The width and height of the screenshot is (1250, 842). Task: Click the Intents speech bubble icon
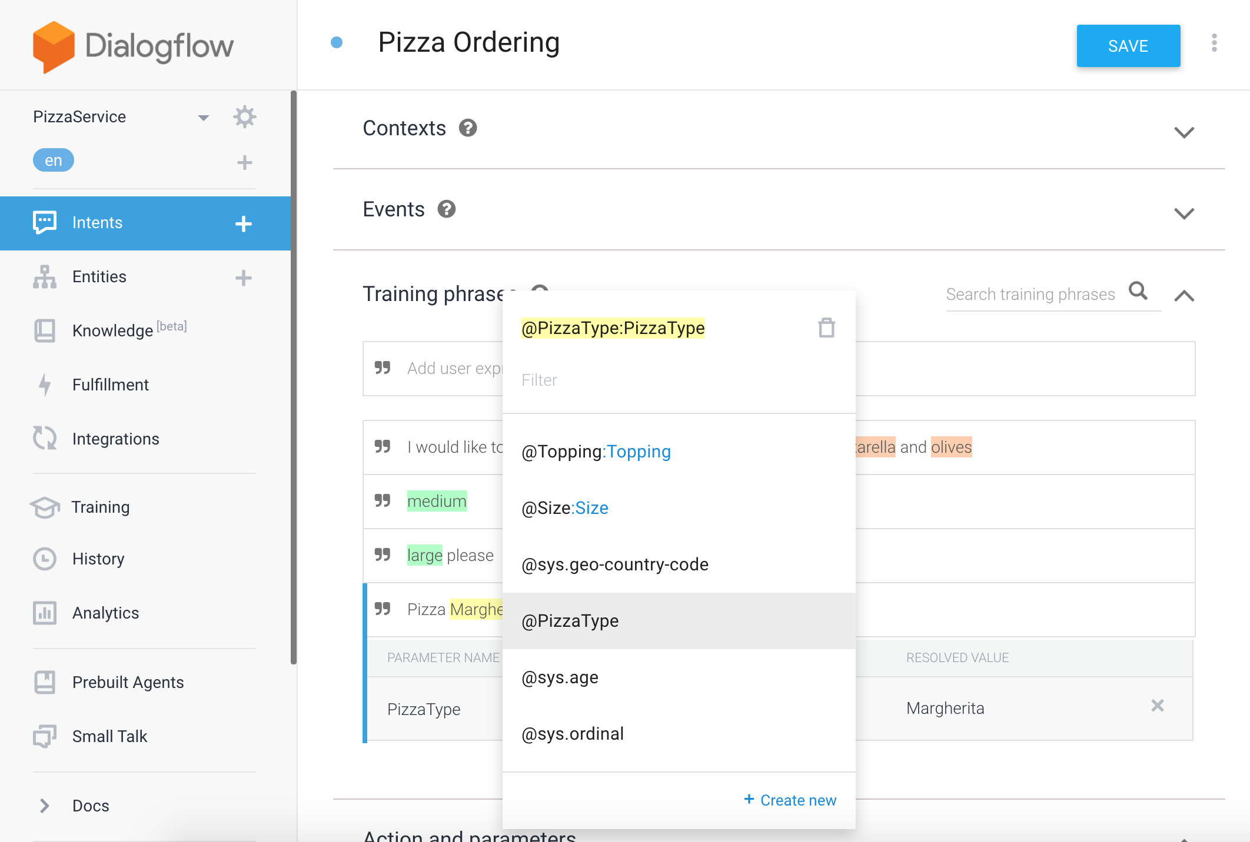click(45, 222)
